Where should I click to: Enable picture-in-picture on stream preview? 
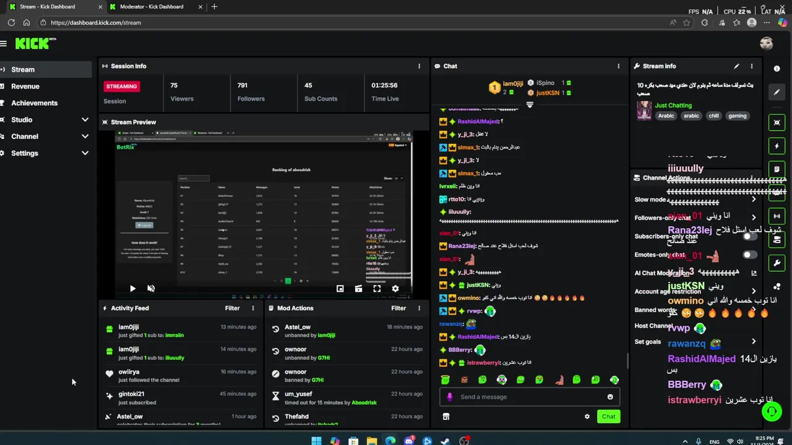click(340, 289)
